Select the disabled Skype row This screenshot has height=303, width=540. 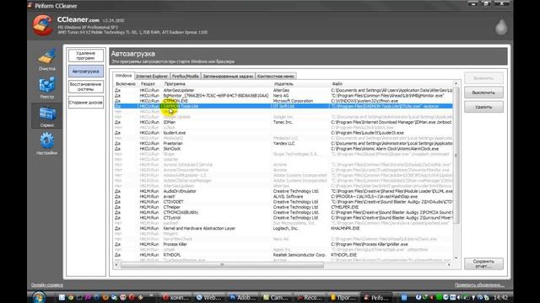(x=283, y=154)
